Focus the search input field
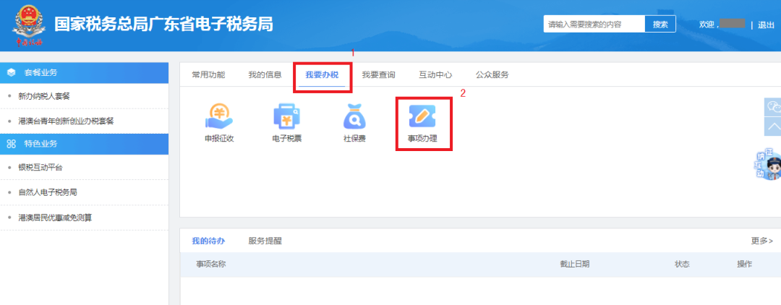Screen dimensions: 781x305 (x=594, y=24)
